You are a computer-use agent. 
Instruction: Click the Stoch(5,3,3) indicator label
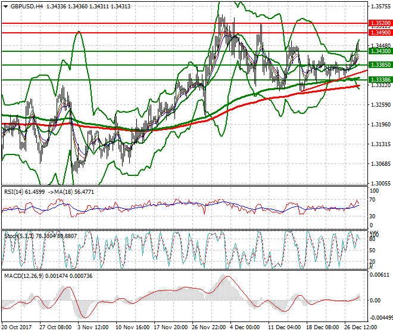click(x=19, y=236)
